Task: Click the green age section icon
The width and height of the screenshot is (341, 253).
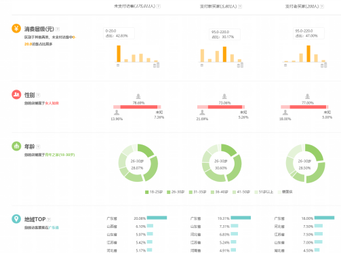Action: click(x=16, y=146)
